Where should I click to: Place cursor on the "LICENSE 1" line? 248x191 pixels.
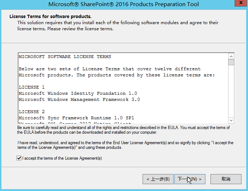(32, 87)
